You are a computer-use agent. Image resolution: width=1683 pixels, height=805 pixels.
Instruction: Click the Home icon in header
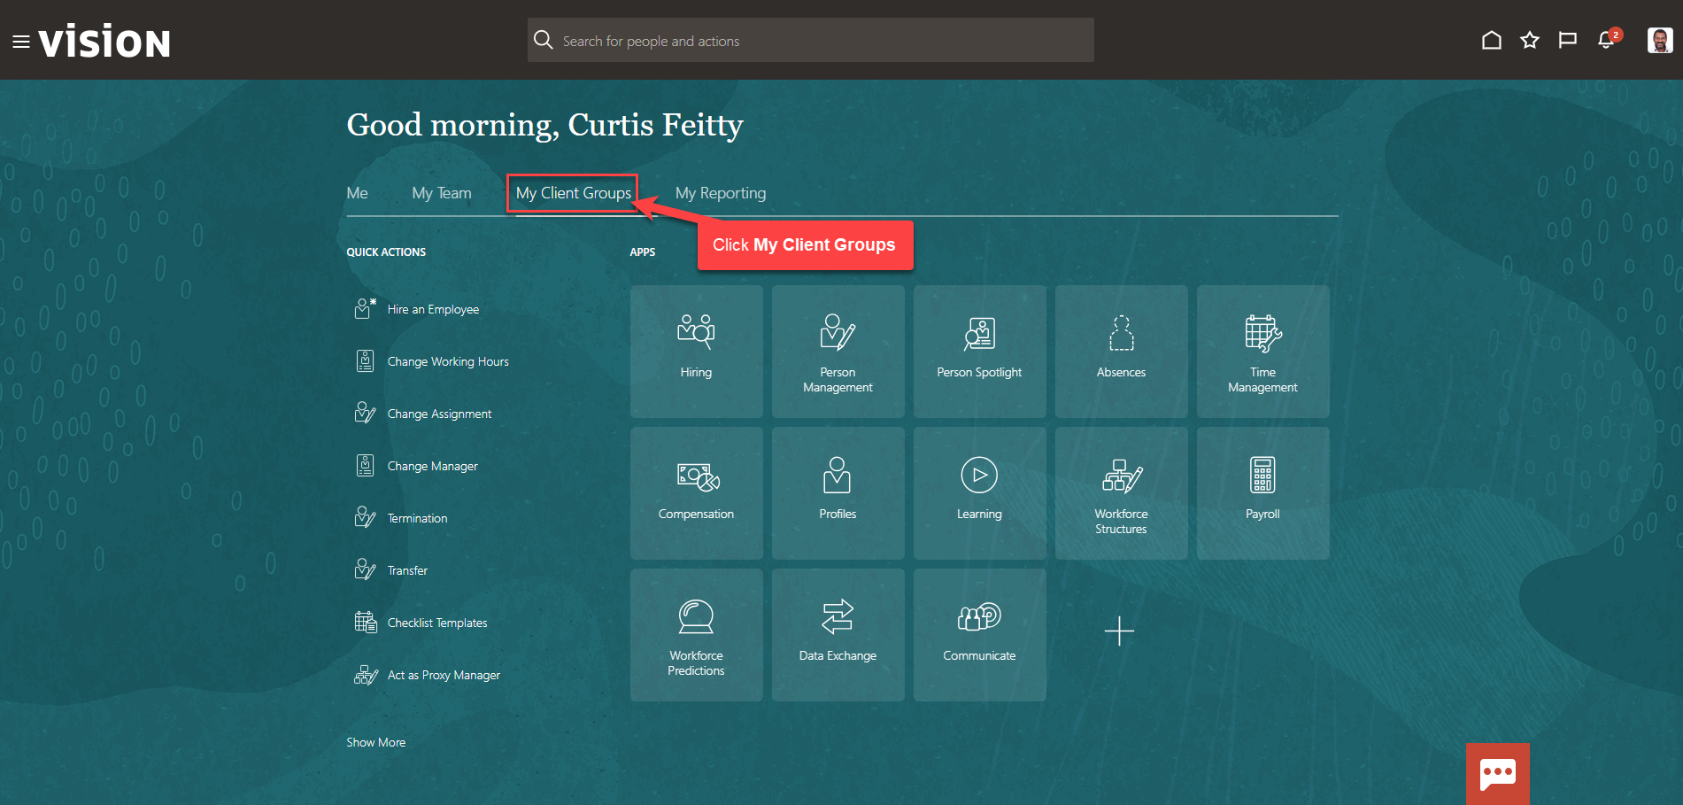pos(1492,40)
